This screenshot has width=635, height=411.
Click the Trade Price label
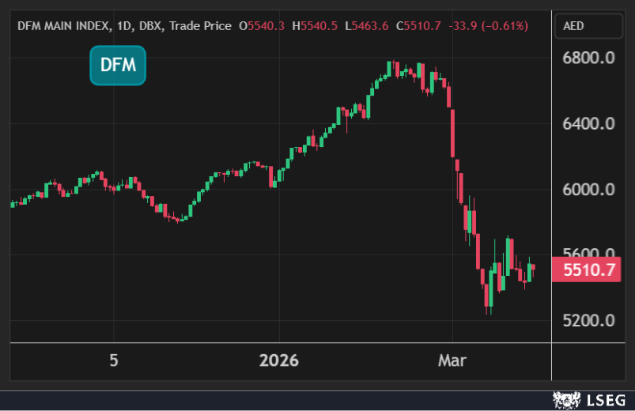[198, 26]
